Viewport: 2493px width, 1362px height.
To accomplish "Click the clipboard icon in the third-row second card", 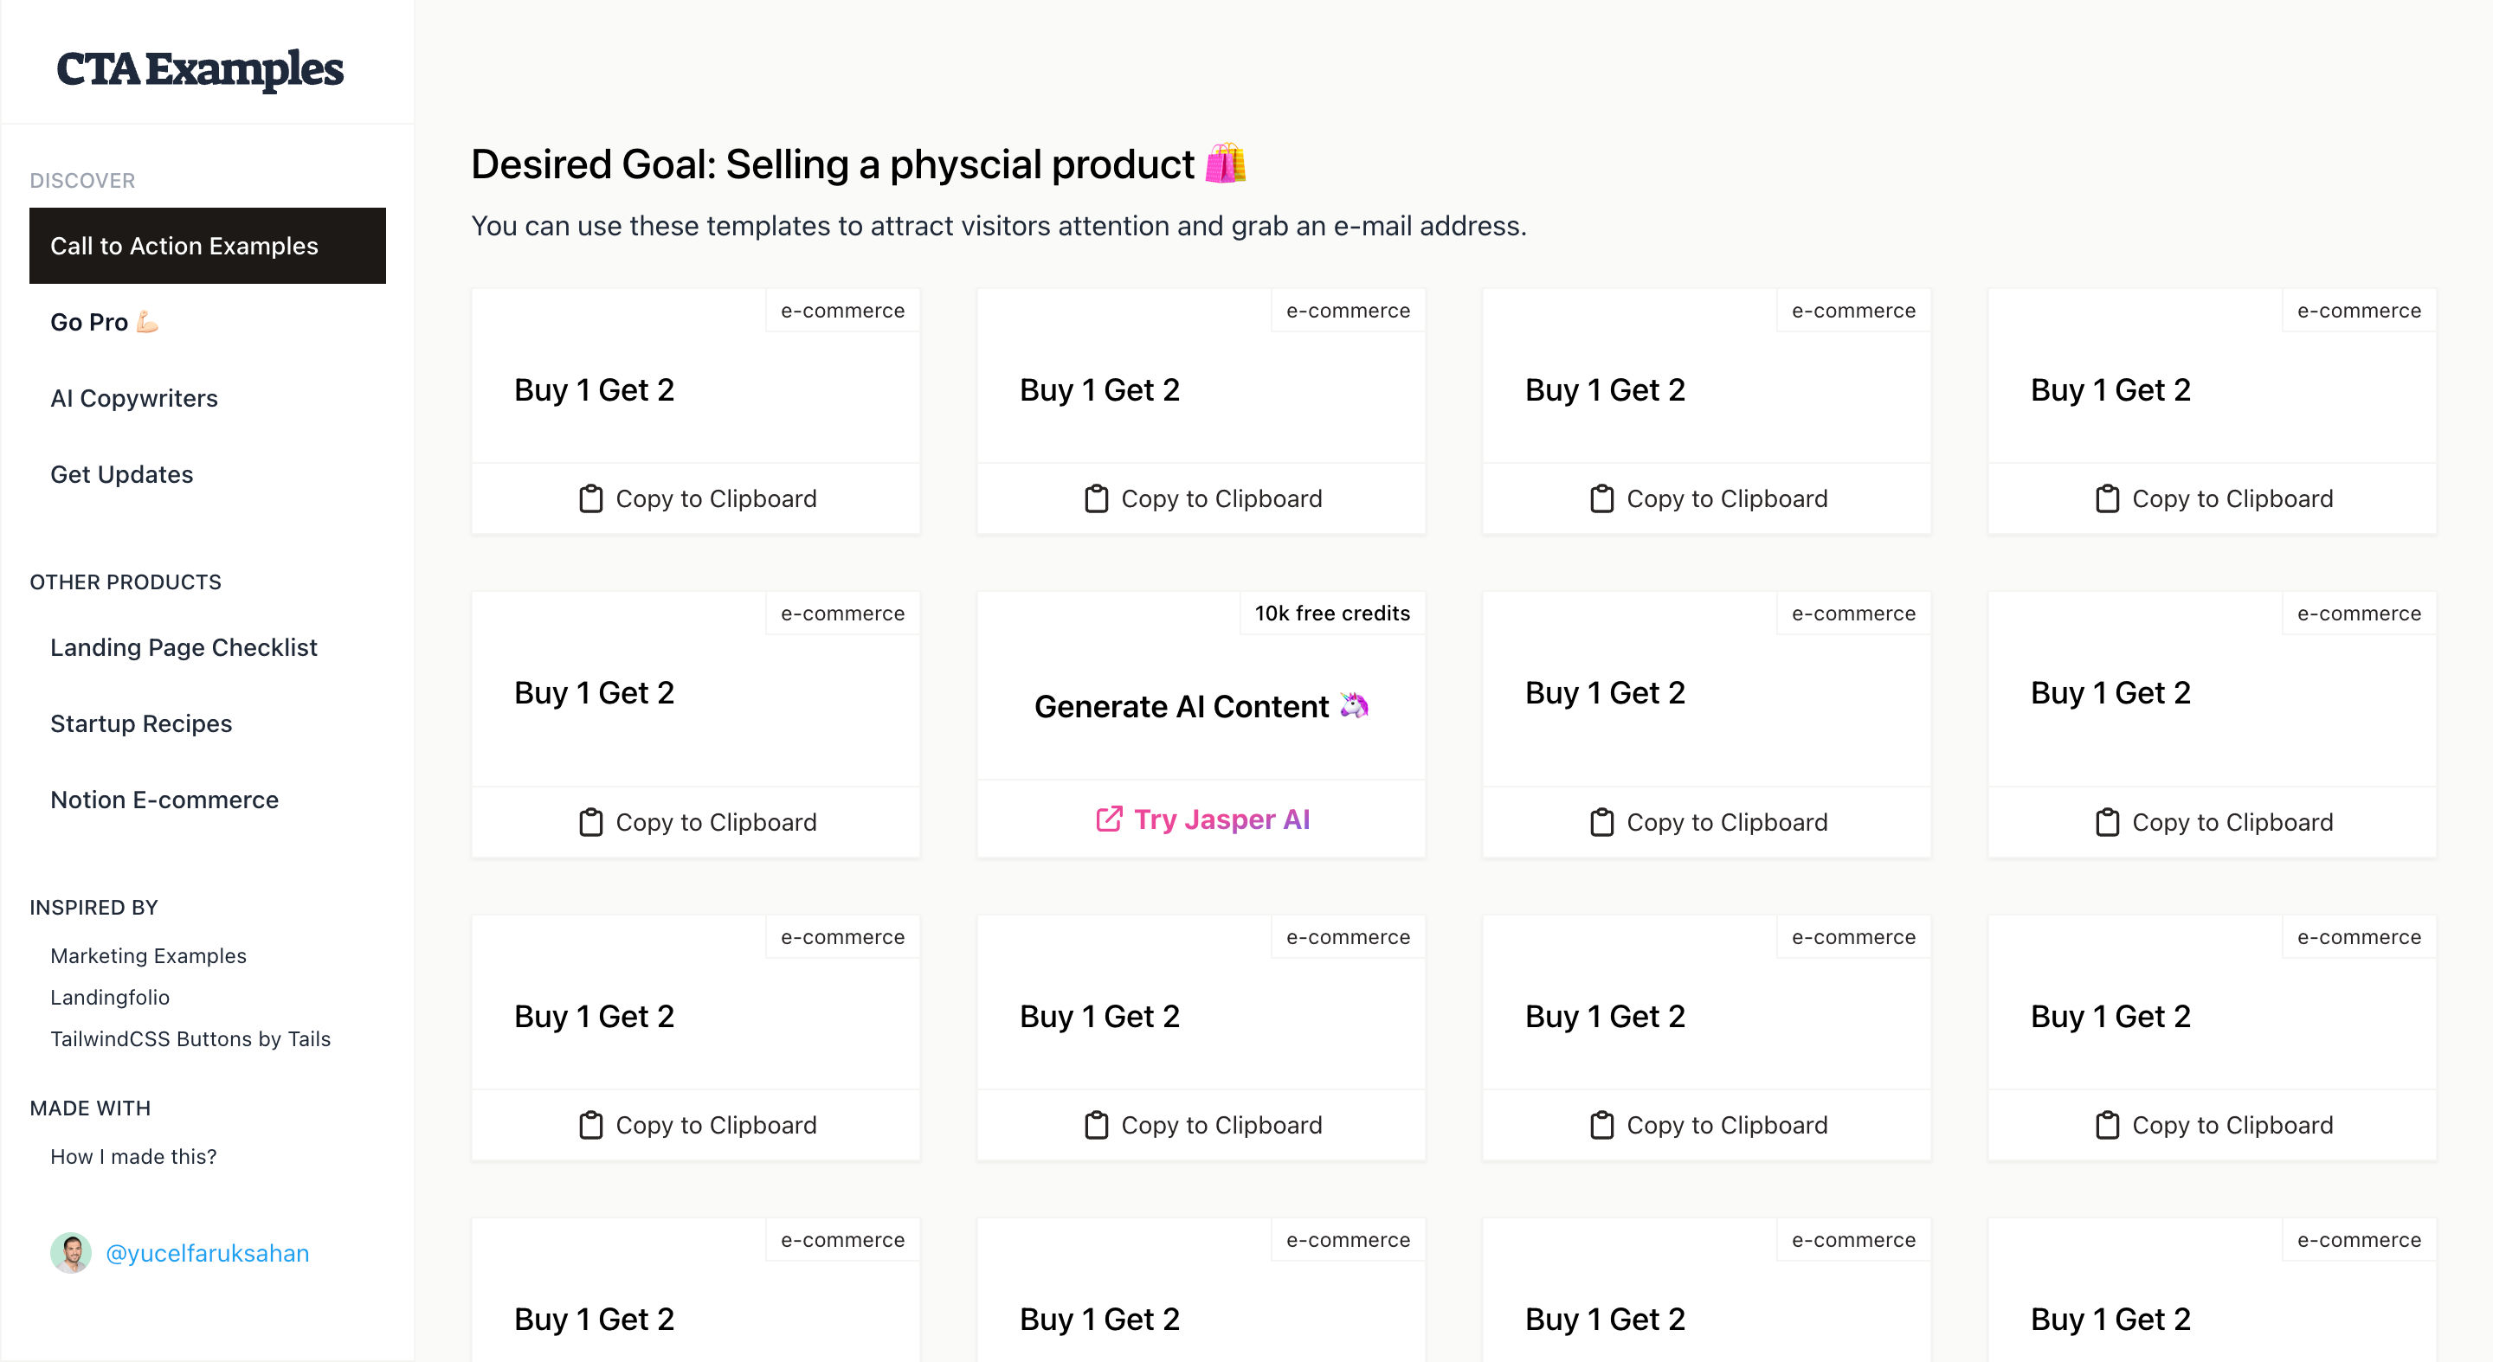I will (1096, 1125).
